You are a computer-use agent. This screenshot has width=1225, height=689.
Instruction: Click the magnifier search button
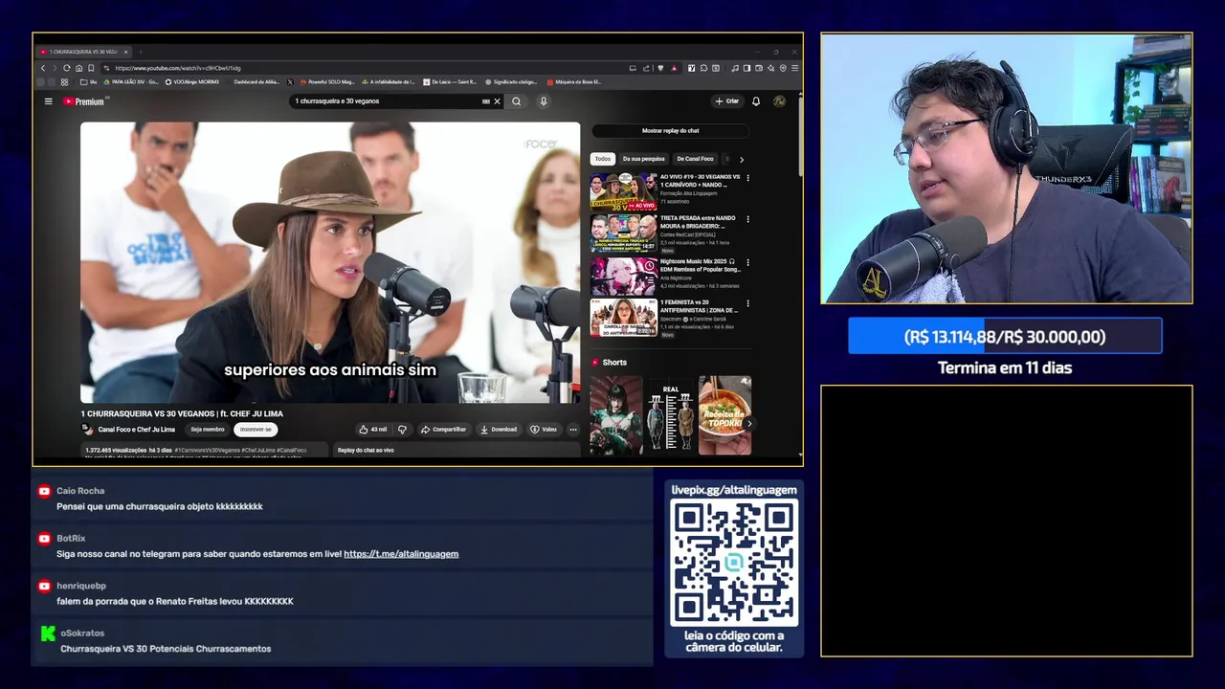click(517, 101)
